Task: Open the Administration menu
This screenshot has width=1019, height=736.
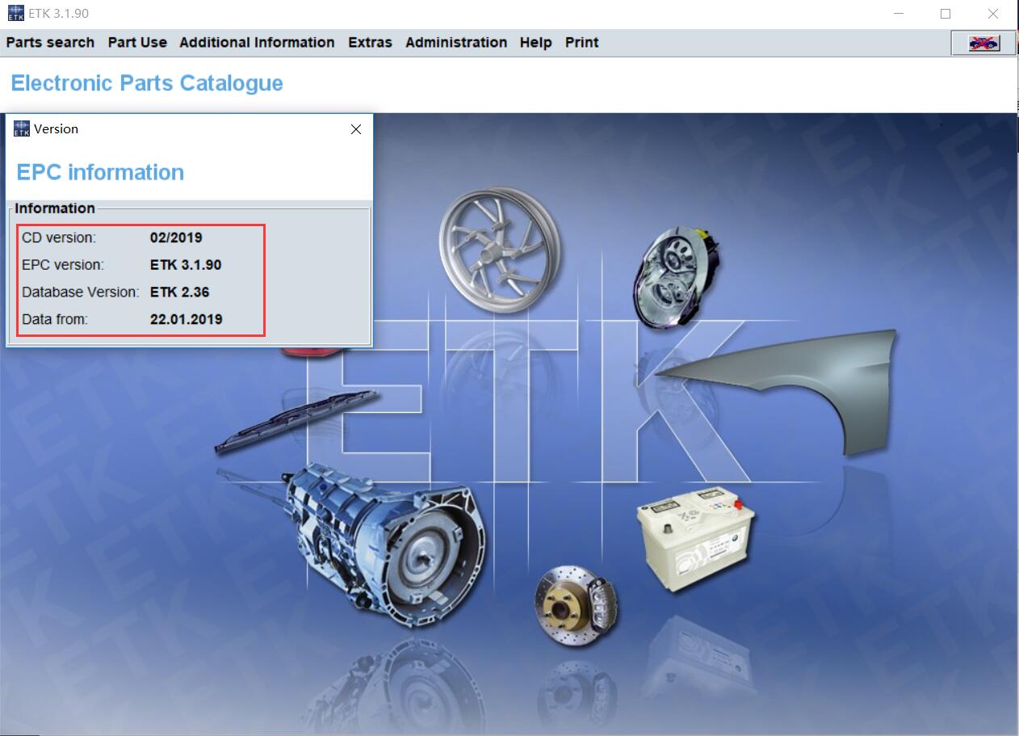Action: 456,42
